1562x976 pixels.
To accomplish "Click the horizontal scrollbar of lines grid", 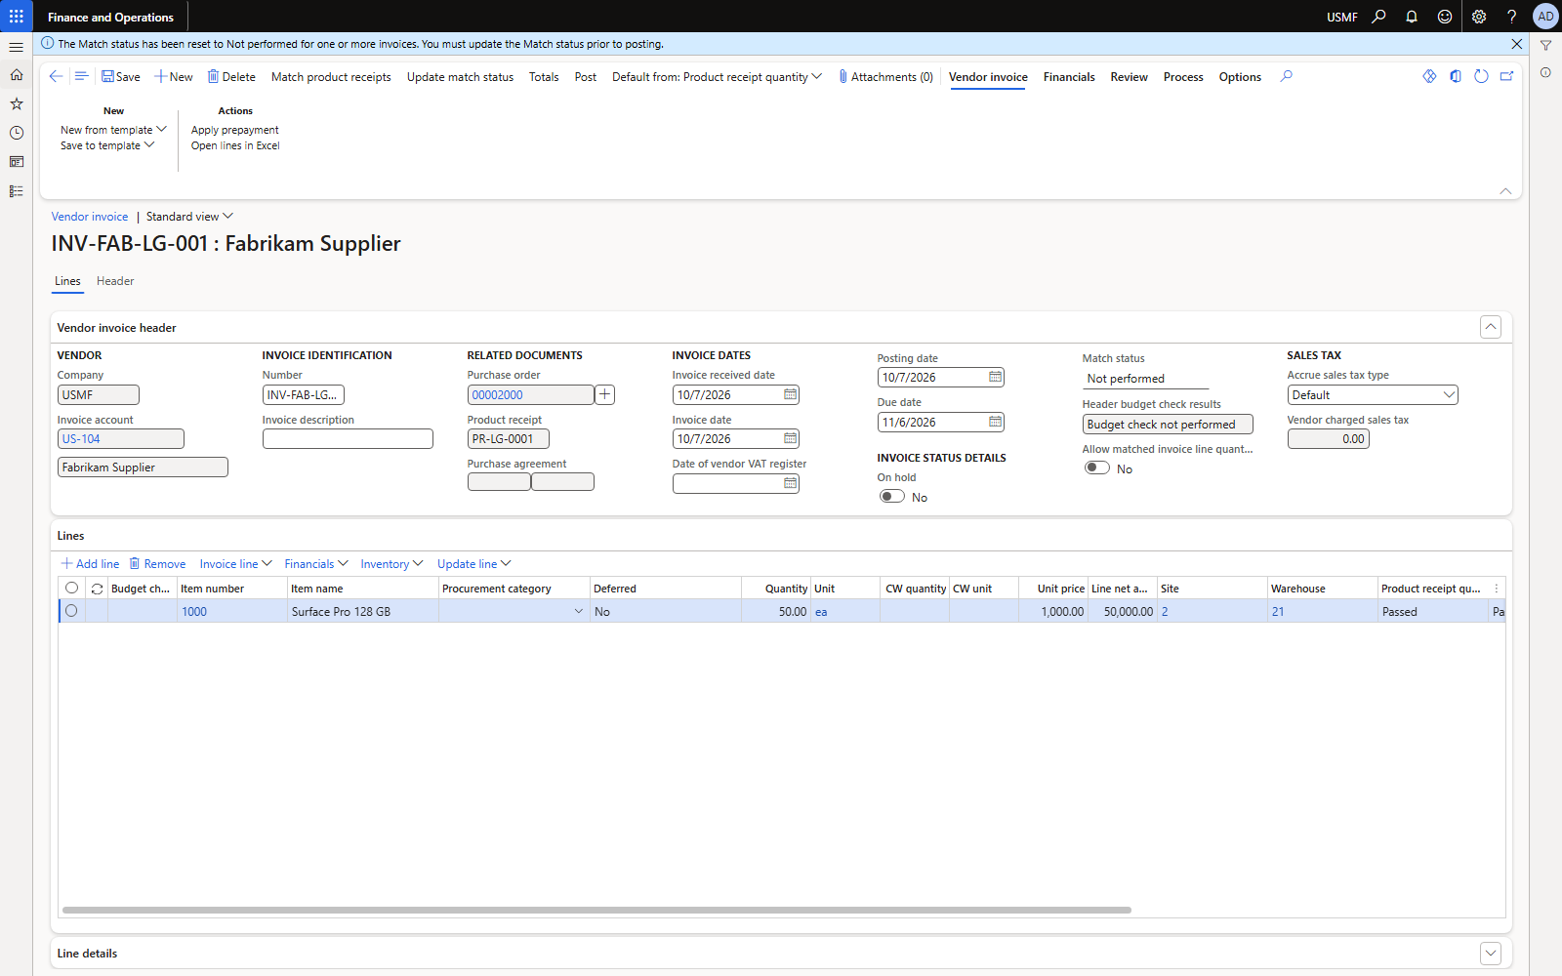I will tap(596, 910).
